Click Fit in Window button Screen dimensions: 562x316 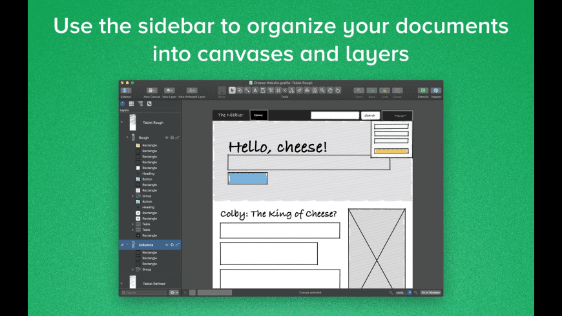click(430, 293)
